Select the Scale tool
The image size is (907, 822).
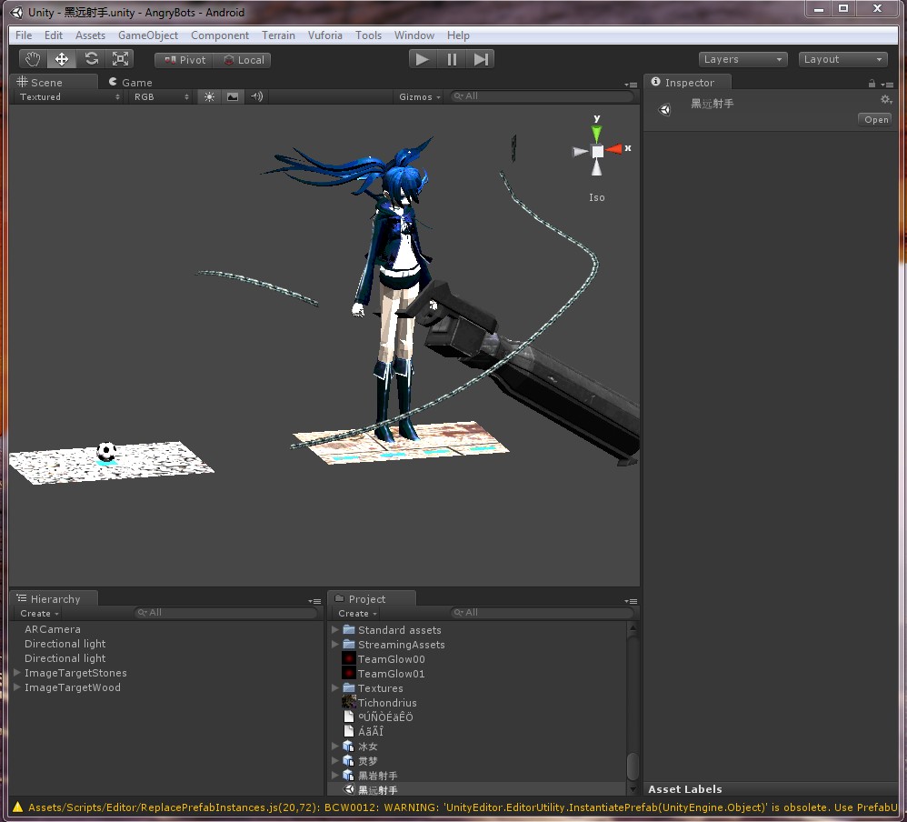(120, 59)
